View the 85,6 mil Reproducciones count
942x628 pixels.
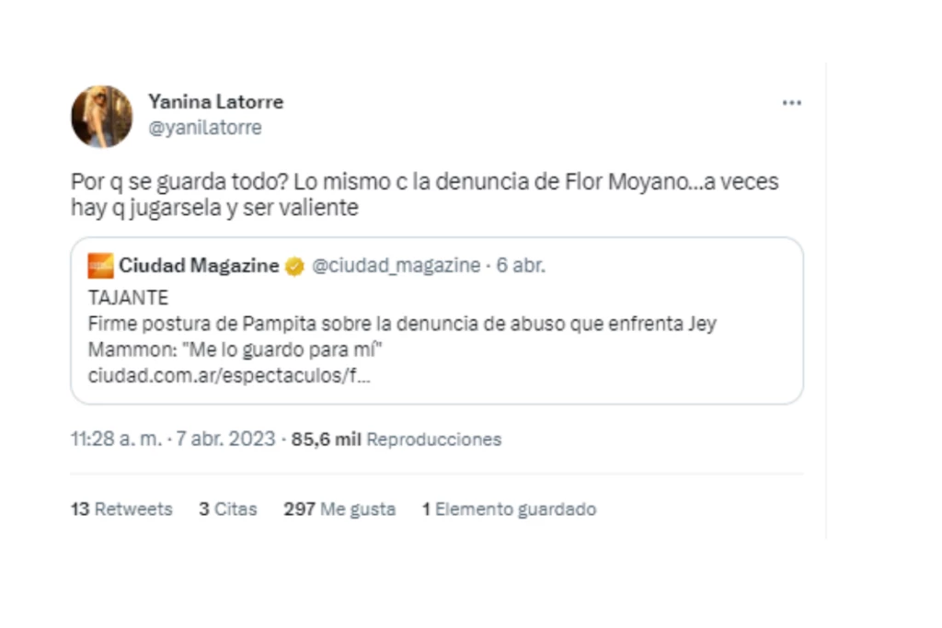pyautogui.click(x=396, y=440)
